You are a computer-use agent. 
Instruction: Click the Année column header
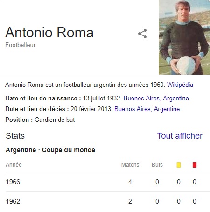[14, 165]
